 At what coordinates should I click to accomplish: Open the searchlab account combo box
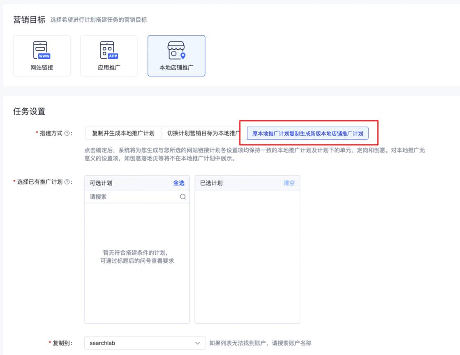point(140,343)
